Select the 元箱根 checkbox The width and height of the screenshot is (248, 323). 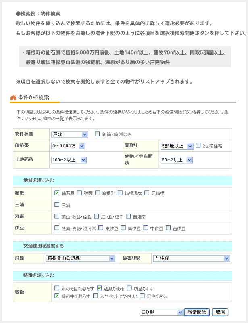(x=147, y=193)
